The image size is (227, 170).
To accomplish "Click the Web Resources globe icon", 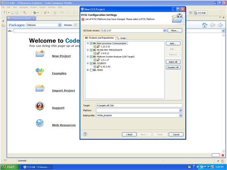I will pyautogui.click(x=40, y=123).
